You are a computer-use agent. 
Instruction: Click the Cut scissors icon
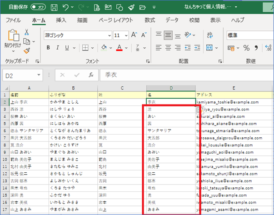[27, 32]
